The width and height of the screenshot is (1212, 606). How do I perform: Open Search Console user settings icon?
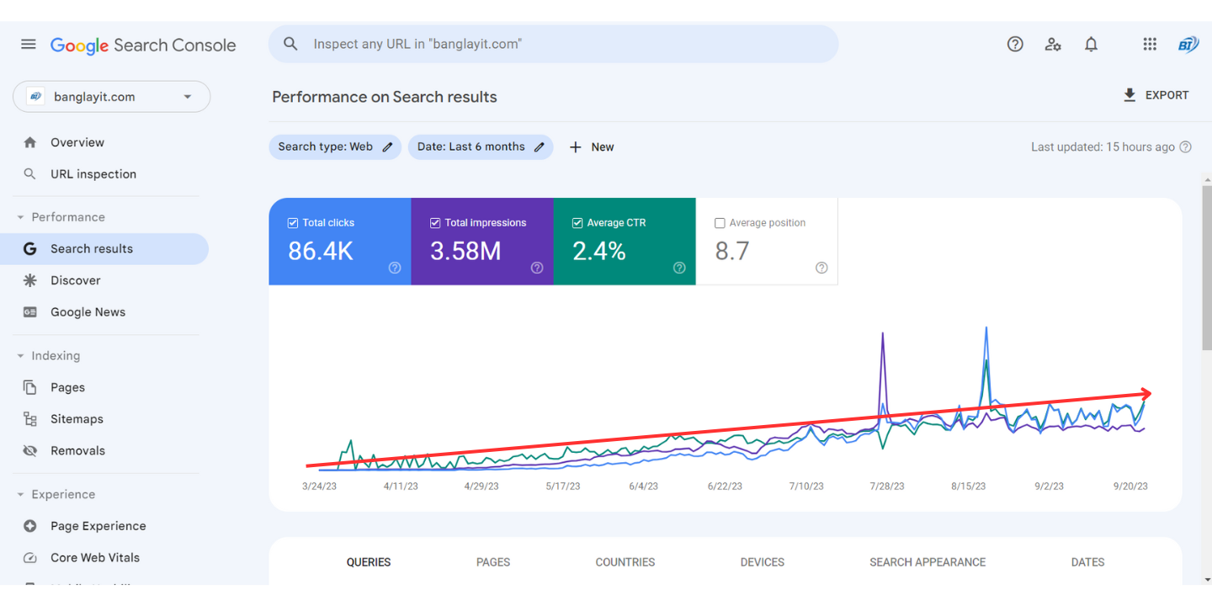[1053, 45]
